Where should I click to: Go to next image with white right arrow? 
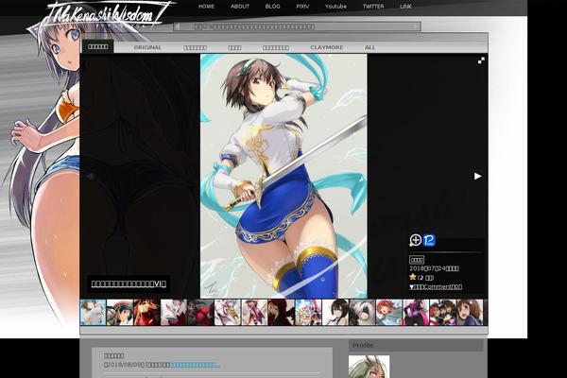click(x=477, y=176)
